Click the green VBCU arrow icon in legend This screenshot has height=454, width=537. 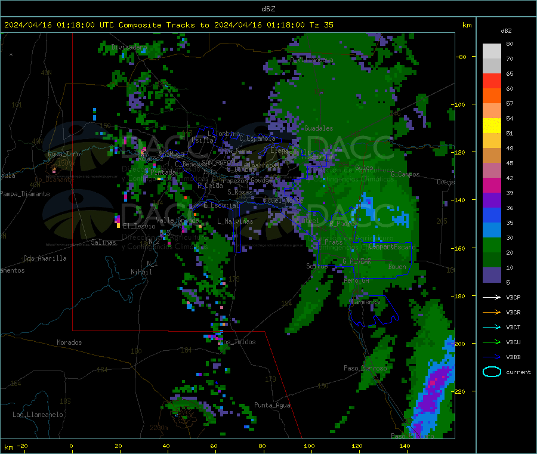pyautogui.click(x=492, y=342)
